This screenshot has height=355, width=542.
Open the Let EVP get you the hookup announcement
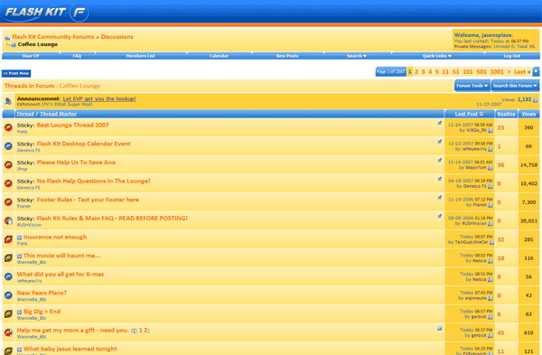[x=99, y=98]
